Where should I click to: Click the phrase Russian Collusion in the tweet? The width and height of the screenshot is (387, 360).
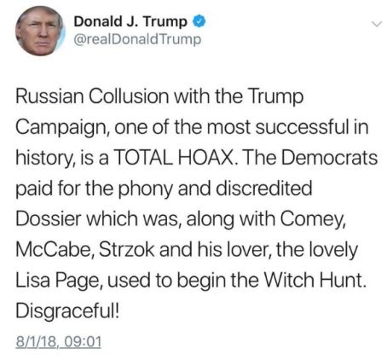pos(92,96)
